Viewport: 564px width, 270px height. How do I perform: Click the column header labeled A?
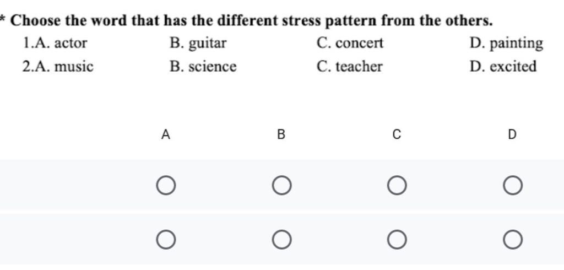(165, 134)
